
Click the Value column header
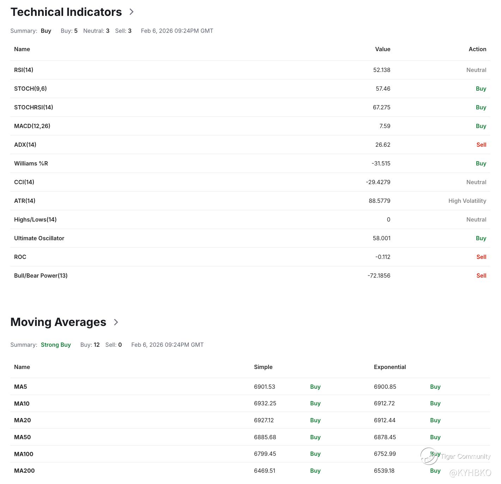coord(382,49)
